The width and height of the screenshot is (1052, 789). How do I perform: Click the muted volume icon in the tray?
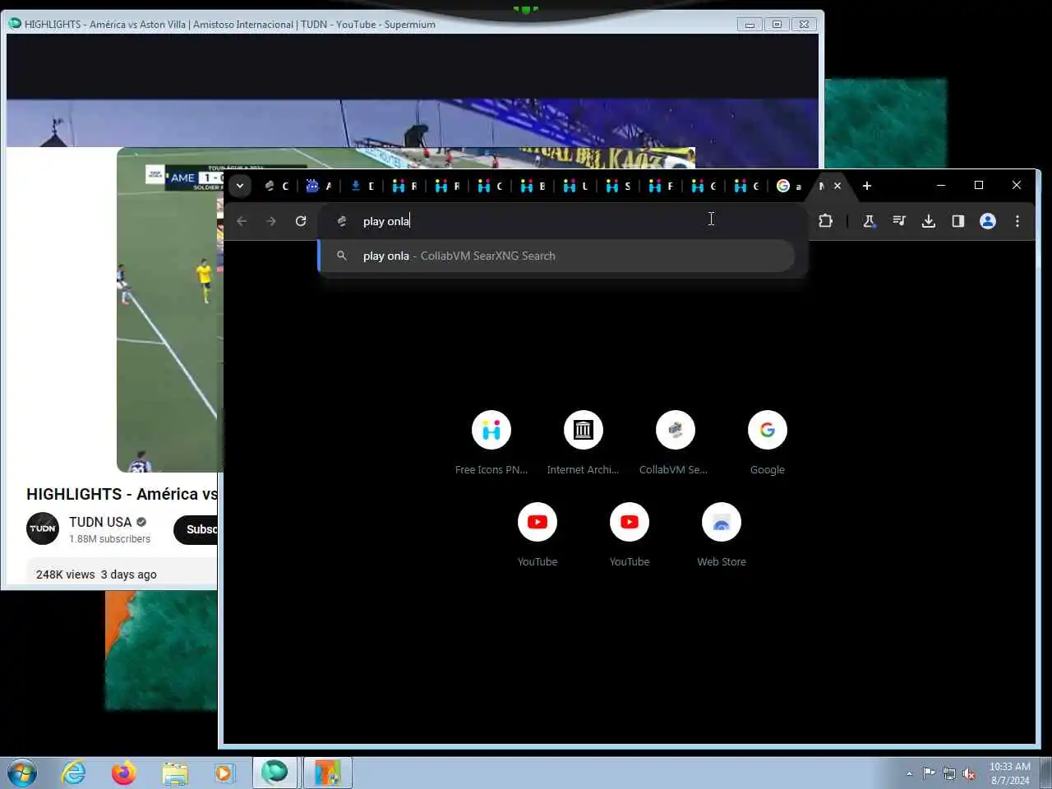click(x=970, y=773)
